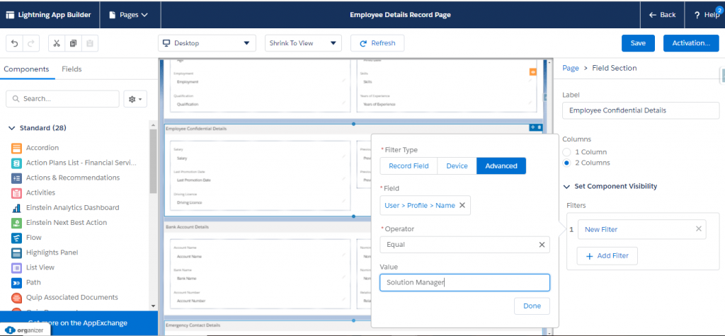Click the Account Number field

258,298
